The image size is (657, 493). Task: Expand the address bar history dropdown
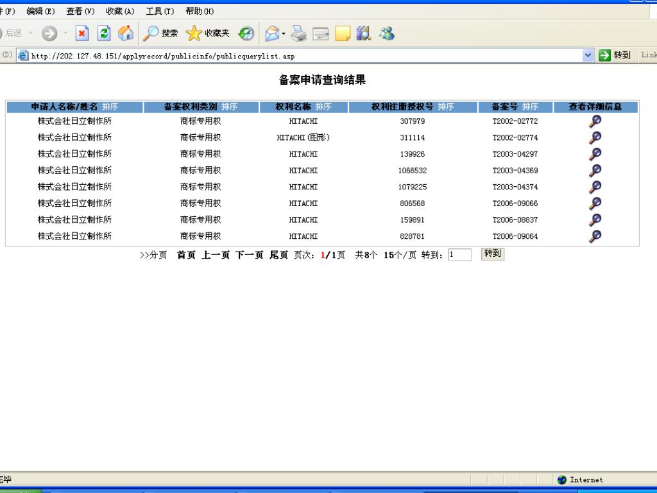[588, 55]
